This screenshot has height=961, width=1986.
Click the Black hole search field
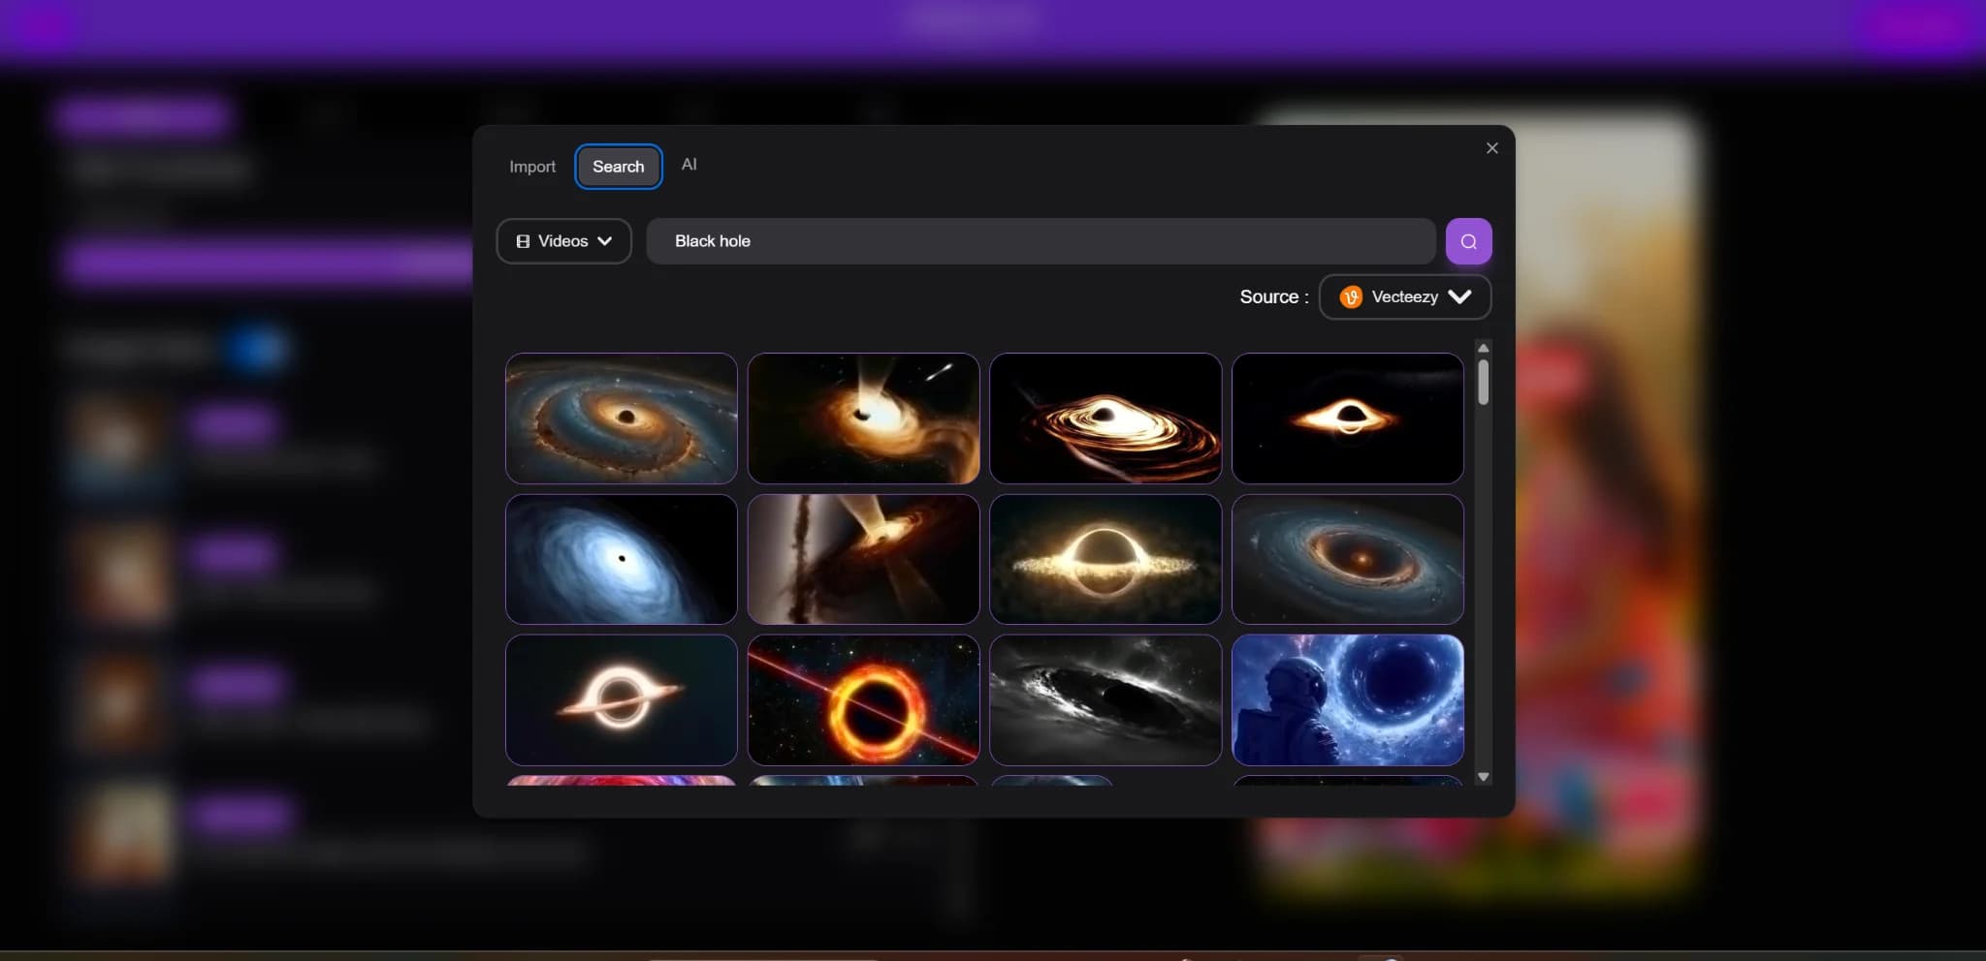[1040, 241]
